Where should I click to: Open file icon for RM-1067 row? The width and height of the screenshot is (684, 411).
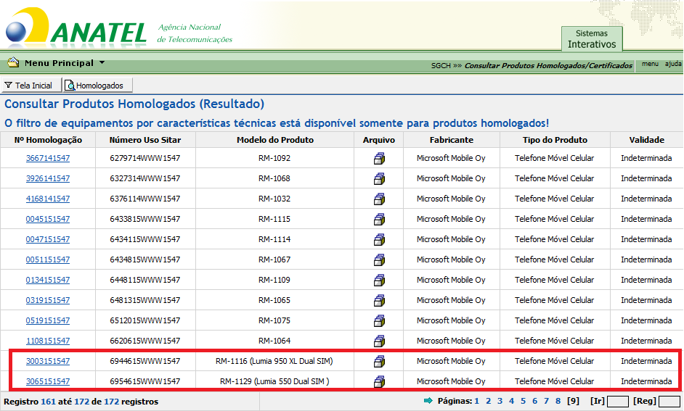click(379, 260)
